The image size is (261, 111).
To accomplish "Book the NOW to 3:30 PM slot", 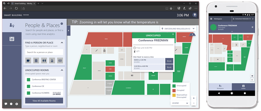I will tap(169, 61).
